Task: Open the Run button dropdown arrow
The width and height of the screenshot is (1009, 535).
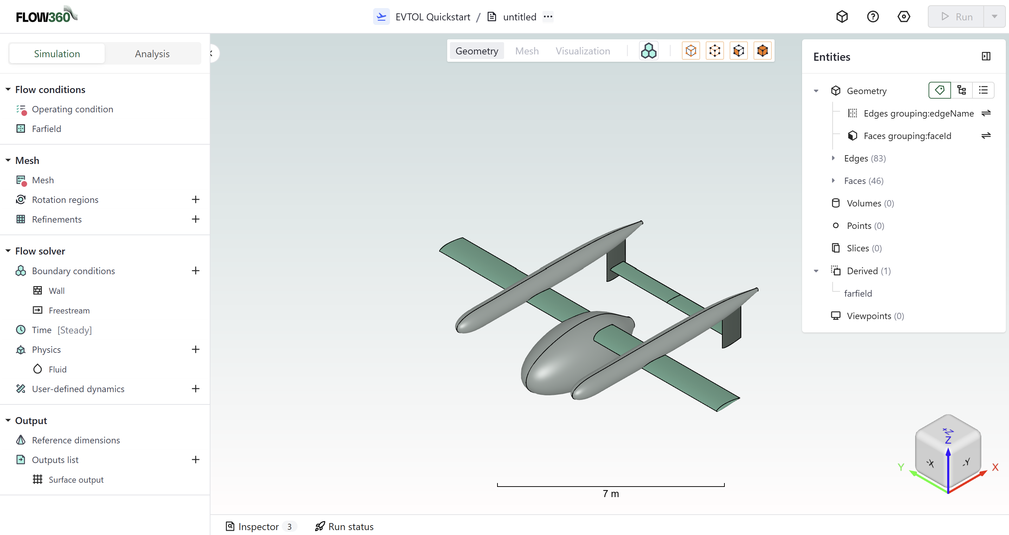Action: tap(994, 17)
